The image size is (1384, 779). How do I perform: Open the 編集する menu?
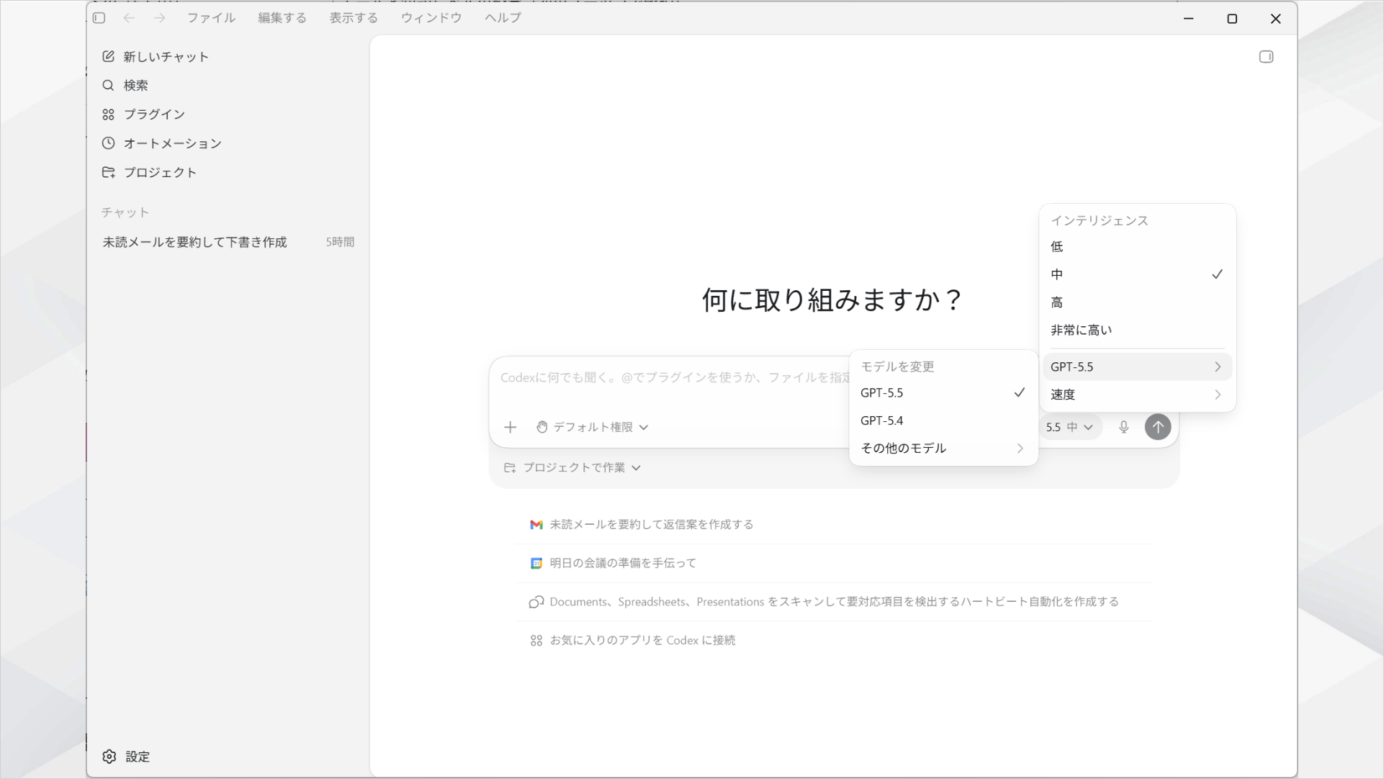[x=282, y=18]
